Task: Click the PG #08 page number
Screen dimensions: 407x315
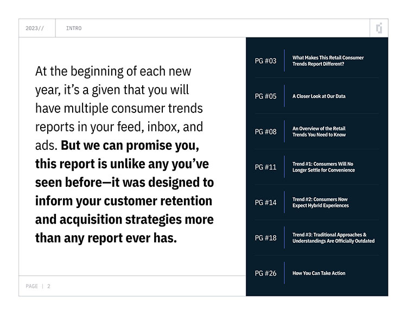Action: [x=265, y=131]
